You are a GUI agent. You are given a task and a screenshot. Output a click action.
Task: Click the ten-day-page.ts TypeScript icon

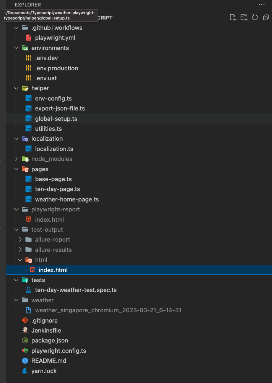(x=29, y=189)
